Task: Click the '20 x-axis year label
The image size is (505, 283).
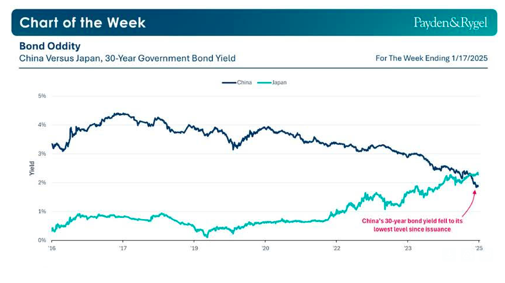Action: point(265,249)
